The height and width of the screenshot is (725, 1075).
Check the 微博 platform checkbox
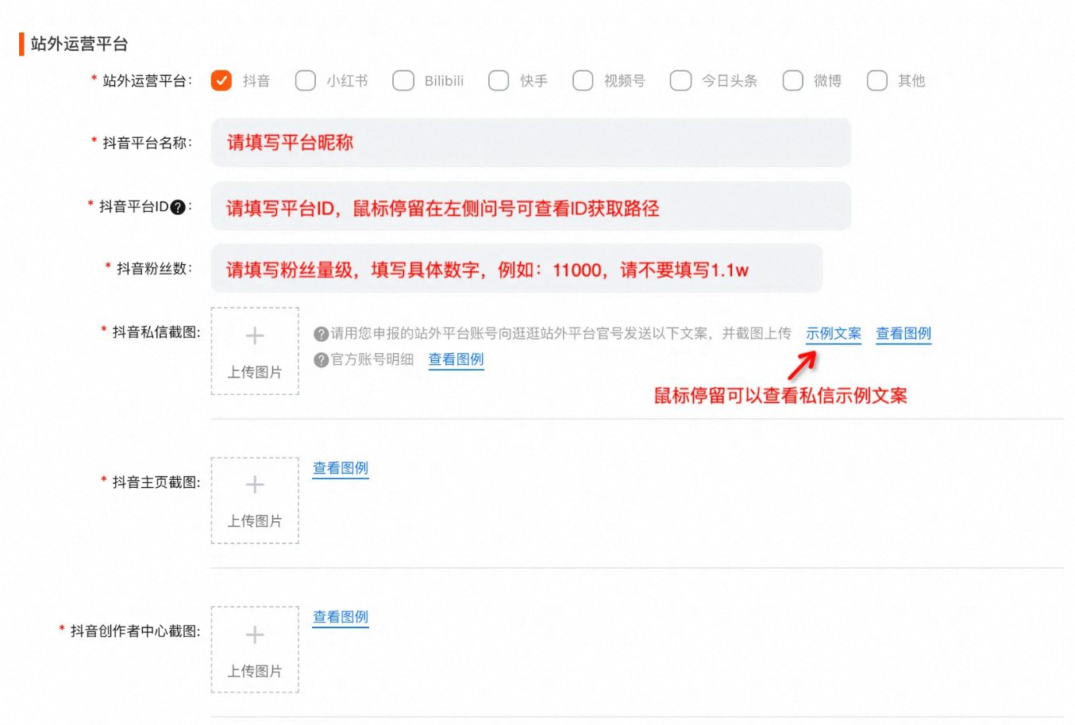click(793, 80)
